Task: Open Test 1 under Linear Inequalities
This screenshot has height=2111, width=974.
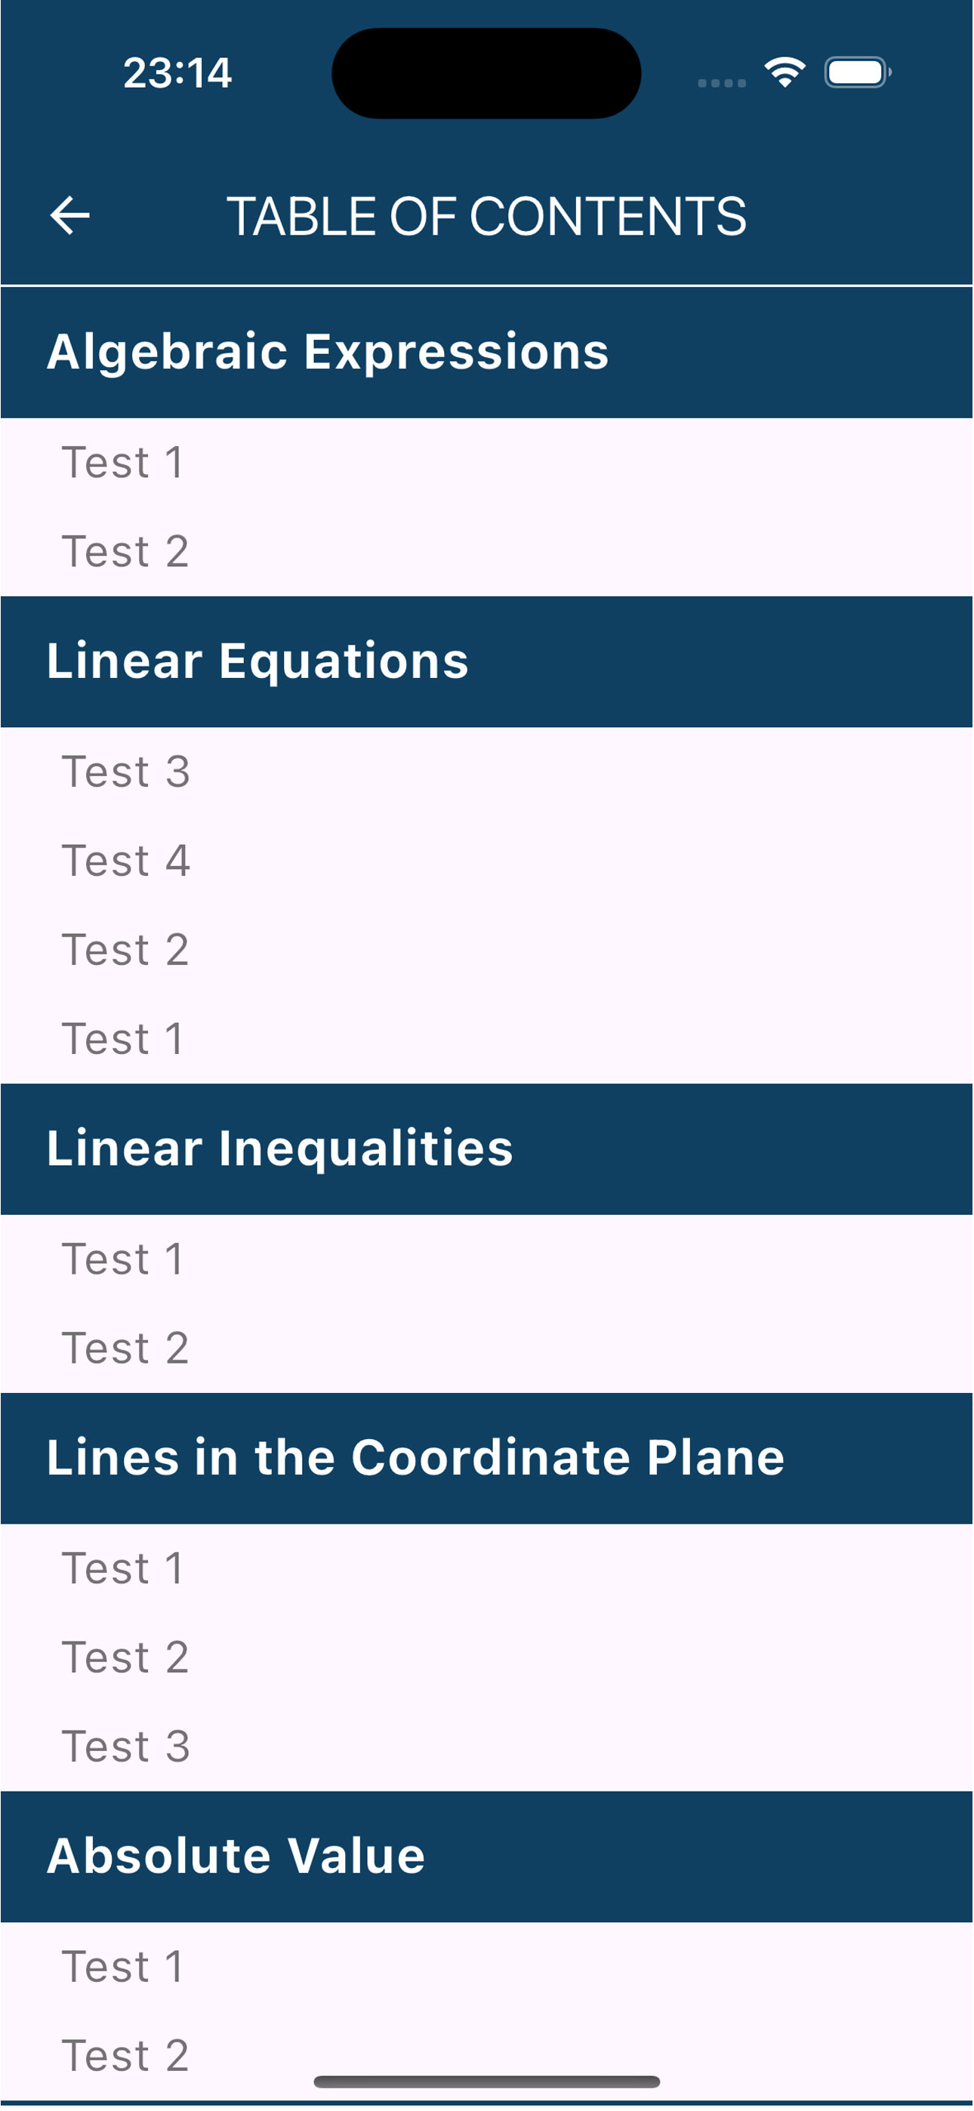Action: (487, 1259)
